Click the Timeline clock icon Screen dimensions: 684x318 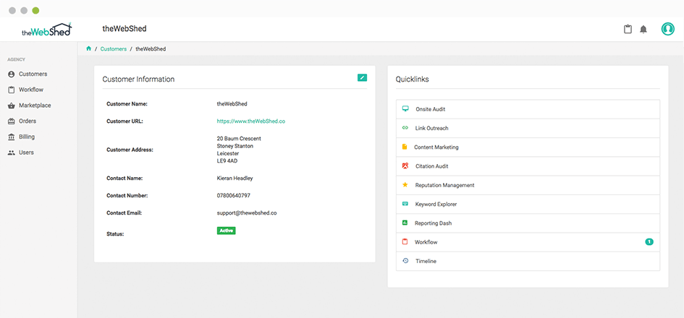[x=405, y=261]
